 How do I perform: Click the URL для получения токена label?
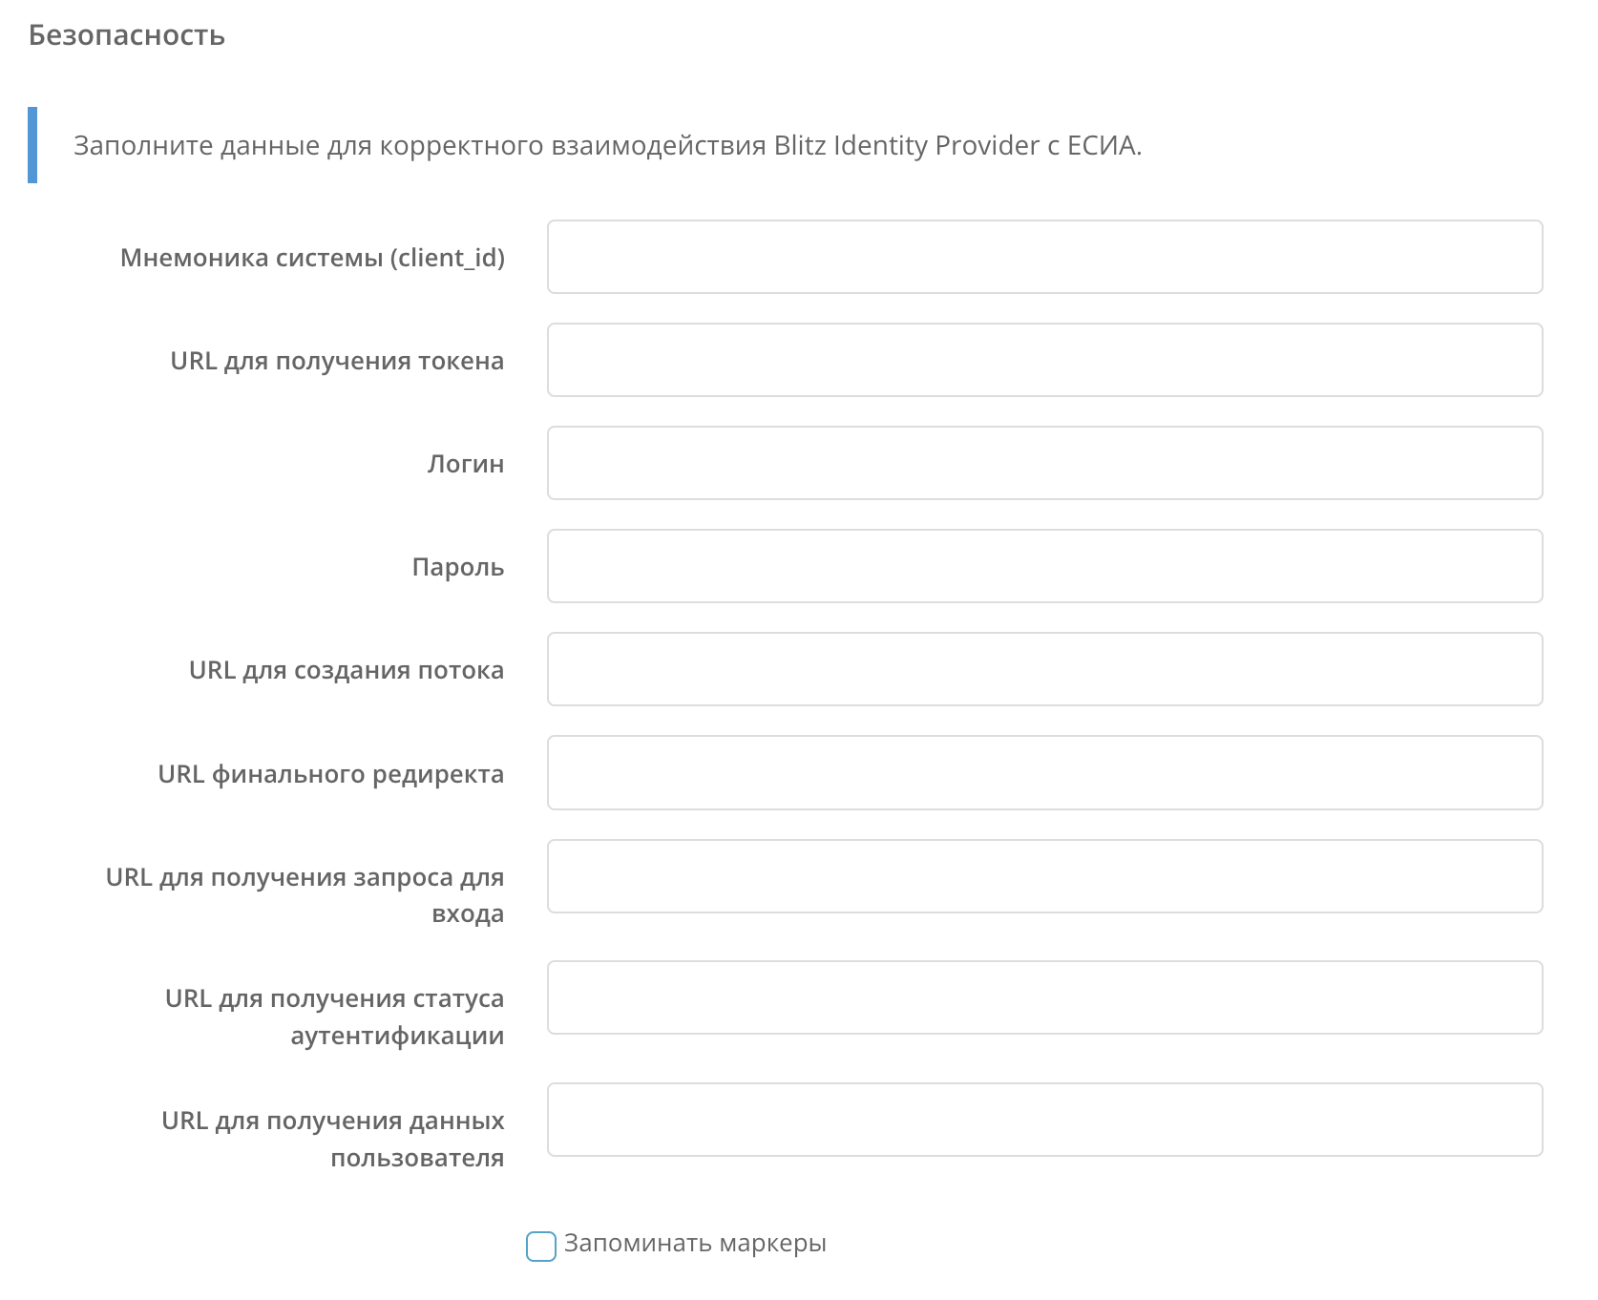[x=336, y=361]
